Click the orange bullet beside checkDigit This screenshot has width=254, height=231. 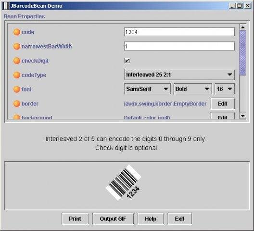[17, 61]
